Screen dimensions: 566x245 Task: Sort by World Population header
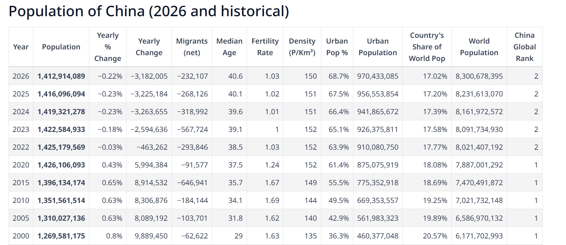point(479,47)
